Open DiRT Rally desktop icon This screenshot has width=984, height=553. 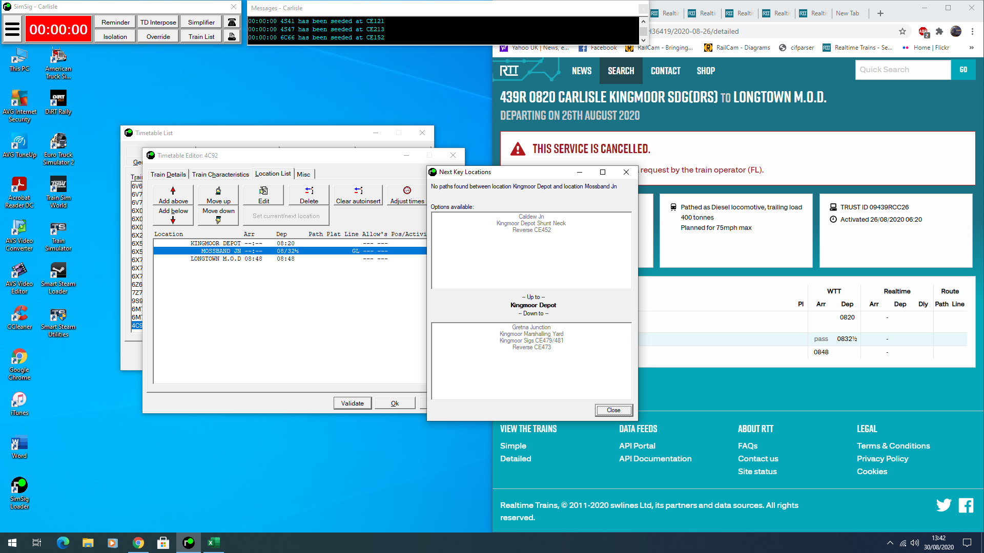pos(58,103)
